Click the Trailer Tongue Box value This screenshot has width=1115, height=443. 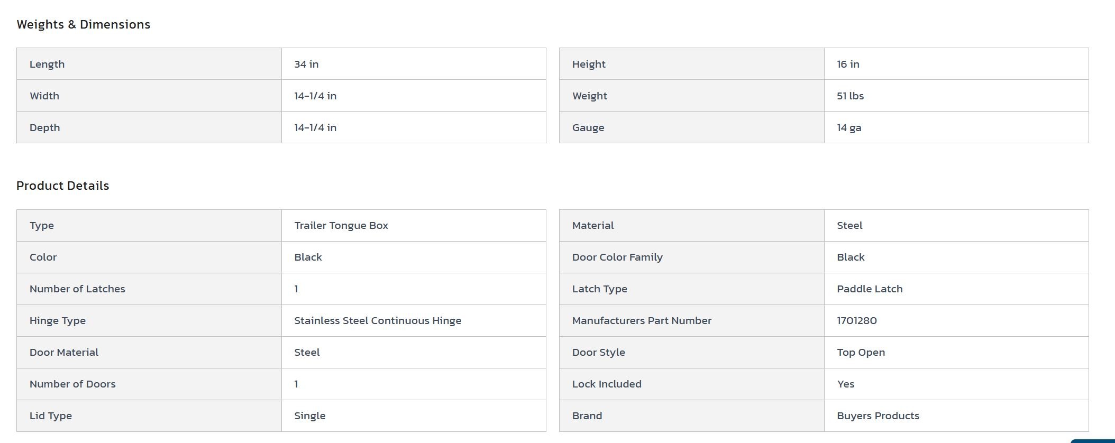point(341,225)
